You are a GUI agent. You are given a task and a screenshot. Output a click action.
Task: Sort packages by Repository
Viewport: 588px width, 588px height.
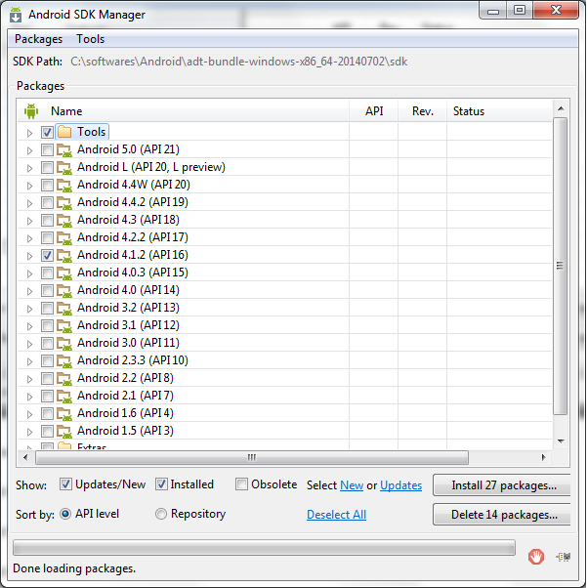(x=161, y=514)
